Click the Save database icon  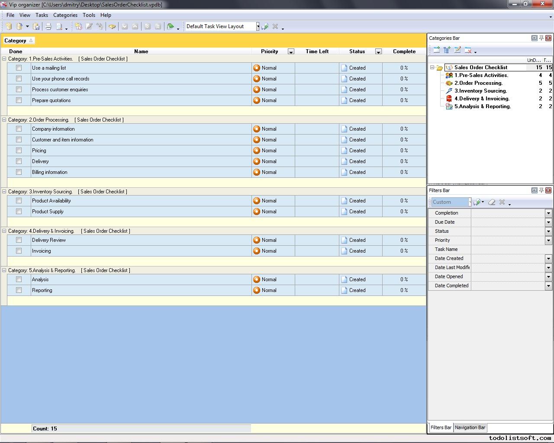pyautogui.click(x=36, y=27)
